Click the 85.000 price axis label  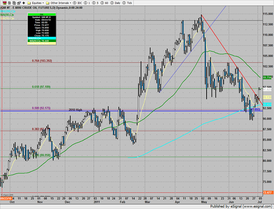(x=268, y=140)
